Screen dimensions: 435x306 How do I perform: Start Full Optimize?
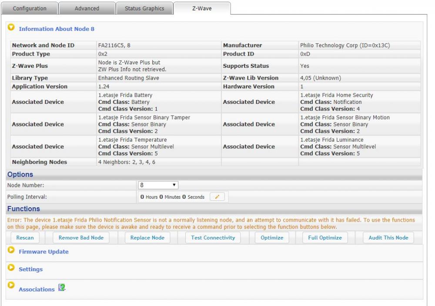[325, 238]
